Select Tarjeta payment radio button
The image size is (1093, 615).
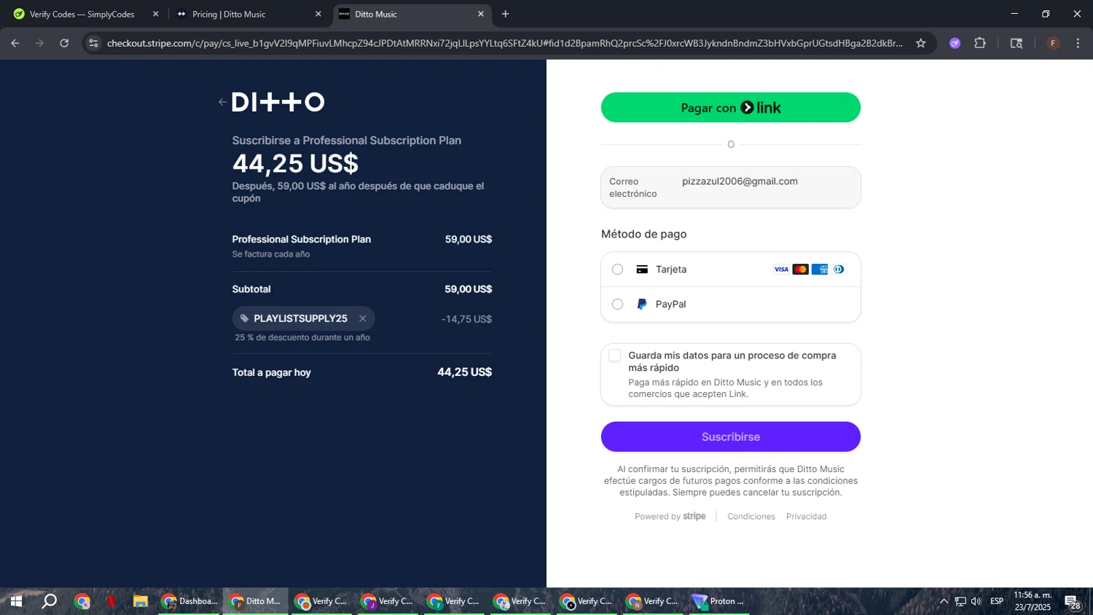(x=617, y=270)
